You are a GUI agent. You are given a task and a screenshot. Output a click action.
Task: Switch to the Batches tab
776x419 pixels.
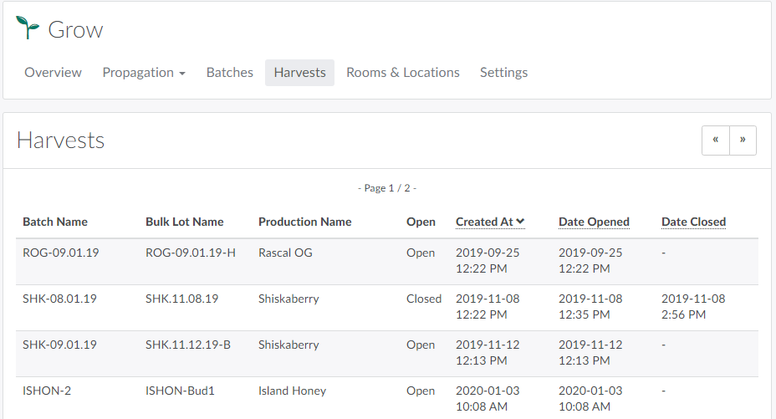click(x=229, y=73)
